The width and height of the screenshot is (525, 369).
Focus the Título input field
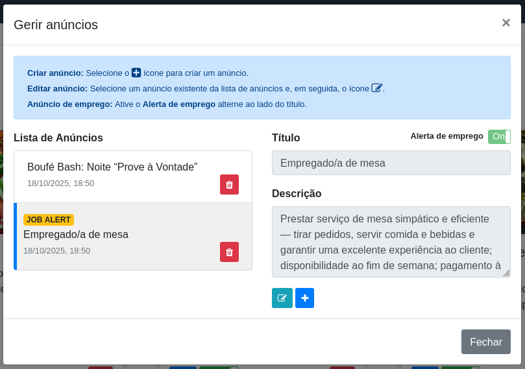click(x=391, y=163)
